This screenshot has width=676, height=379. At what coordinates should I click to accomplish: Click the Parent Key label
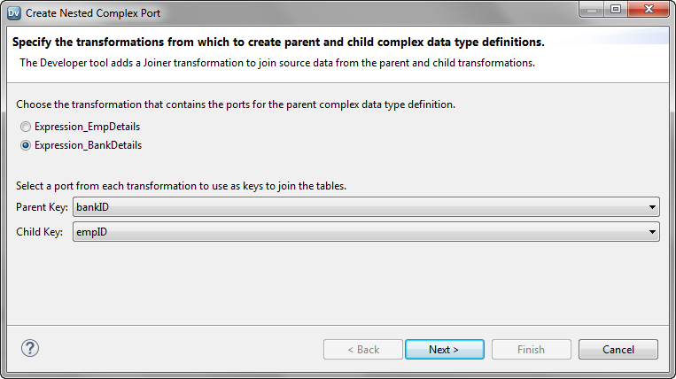coord(43,208)
